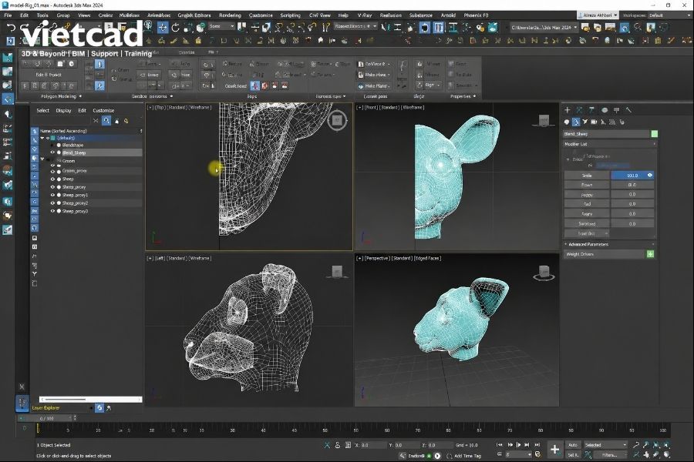
Task: Select the Rotate tool in main toolbar
Action: pos(175,28)
